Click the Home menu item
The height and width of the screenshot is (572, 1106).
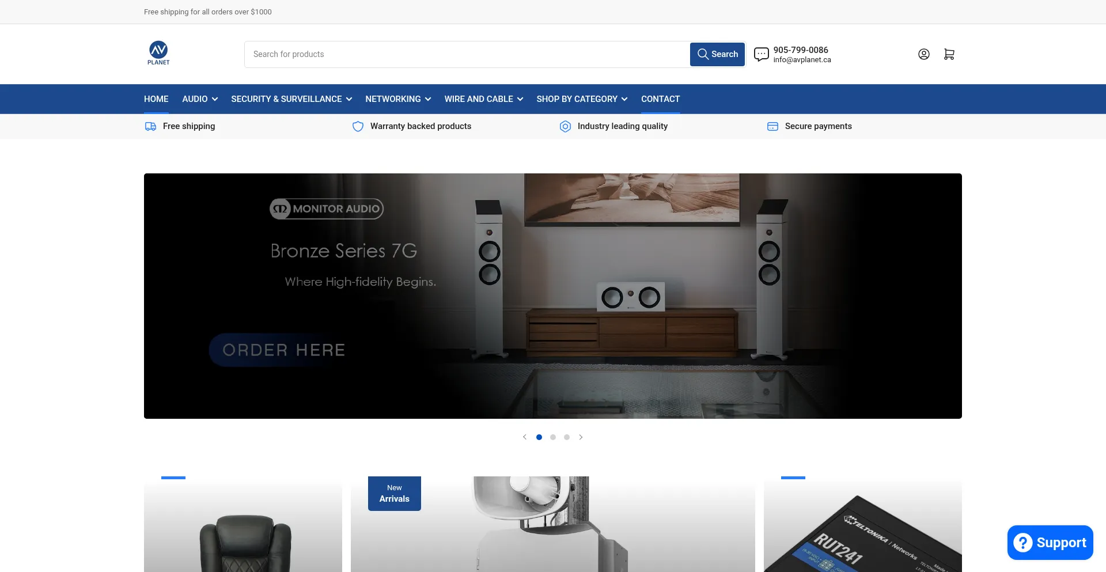(x=156, y=99)
